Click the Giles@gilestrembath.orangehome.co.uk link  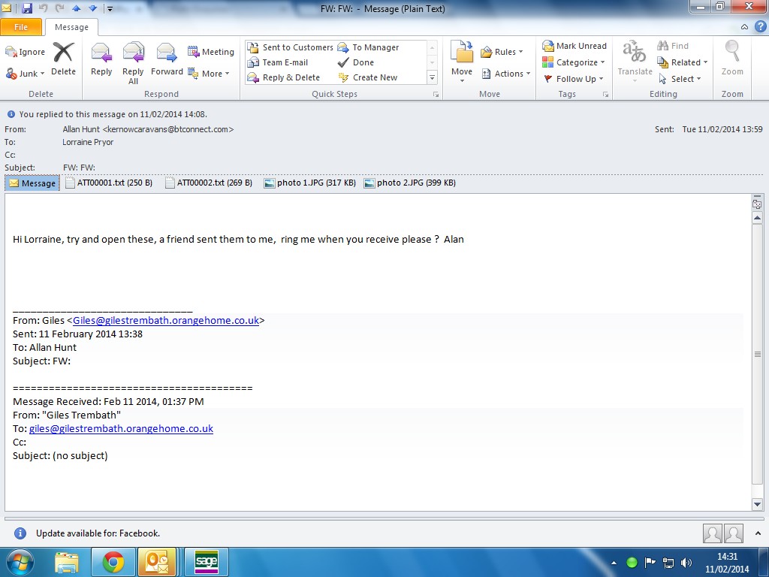point(166,320)
